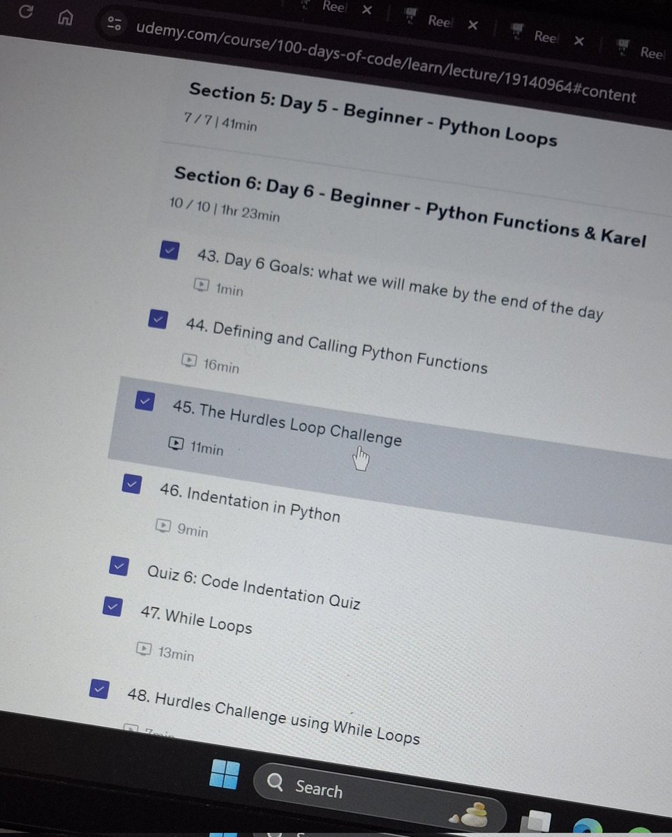The image size is (672, 837).
Task: Close the second Reel tab
Action: [472, 25]
